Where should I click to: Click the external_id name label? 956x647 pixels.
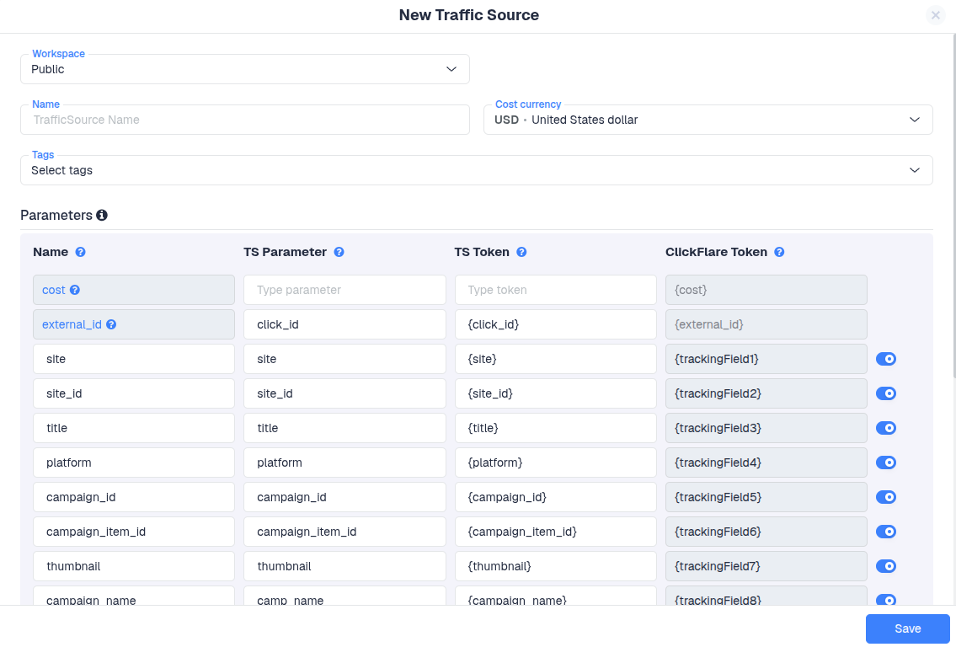pyautogui.click(x=72, y=324)
